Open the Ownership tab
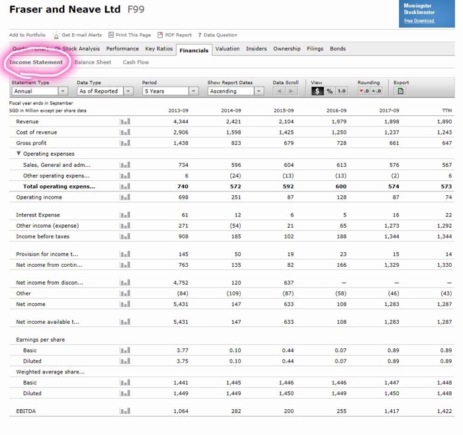 pos(286,49)
